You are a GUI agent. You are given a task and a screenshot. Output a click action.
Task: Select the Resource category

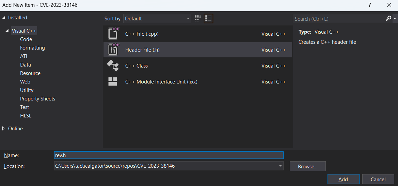(30, 73)
